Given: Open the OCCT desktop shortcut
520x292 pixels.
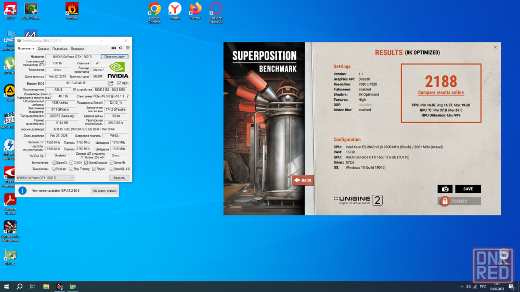Looking at the screenshot, I should [10, 11].
